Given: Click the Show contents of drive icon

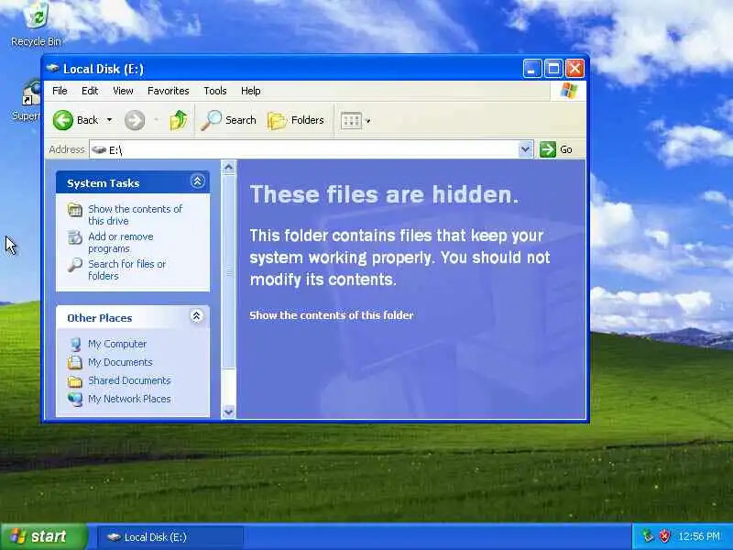Looking at the screenshot, I should (75, 210).
